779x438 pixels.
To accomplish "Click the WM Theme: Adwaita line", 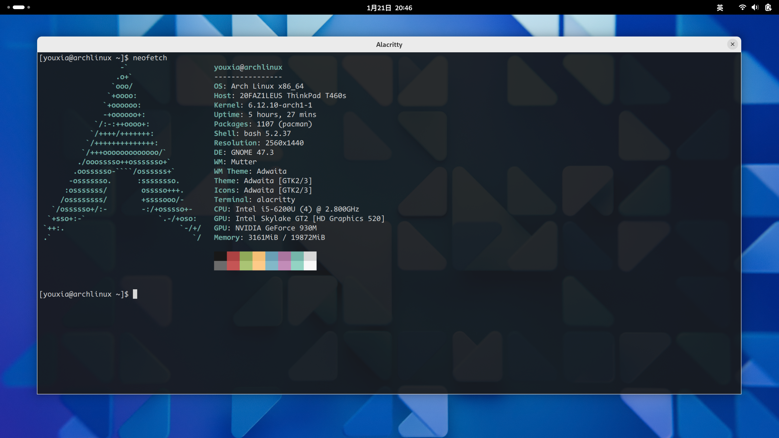I will [x=250, y=171].
